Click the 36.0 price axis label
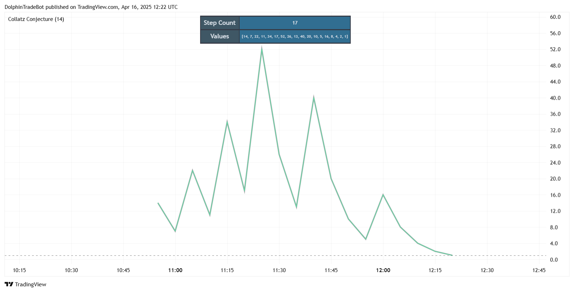Image resolution: width=574 pixels, height=292 pixels. tap(555, 114)
